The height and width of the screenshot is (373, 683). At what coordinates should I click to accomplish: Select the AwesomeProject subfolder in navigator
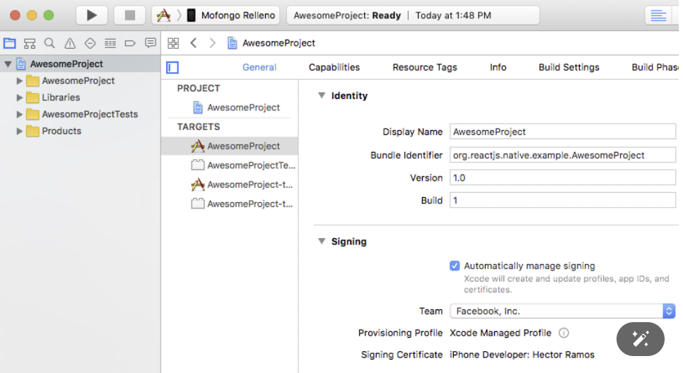(80, 81)
